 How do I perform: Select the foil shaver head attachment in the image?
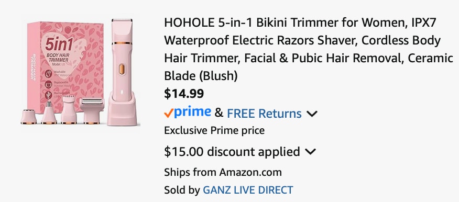[92, 110]
